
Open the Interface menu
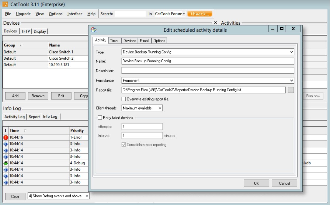[x=74, y=14]
